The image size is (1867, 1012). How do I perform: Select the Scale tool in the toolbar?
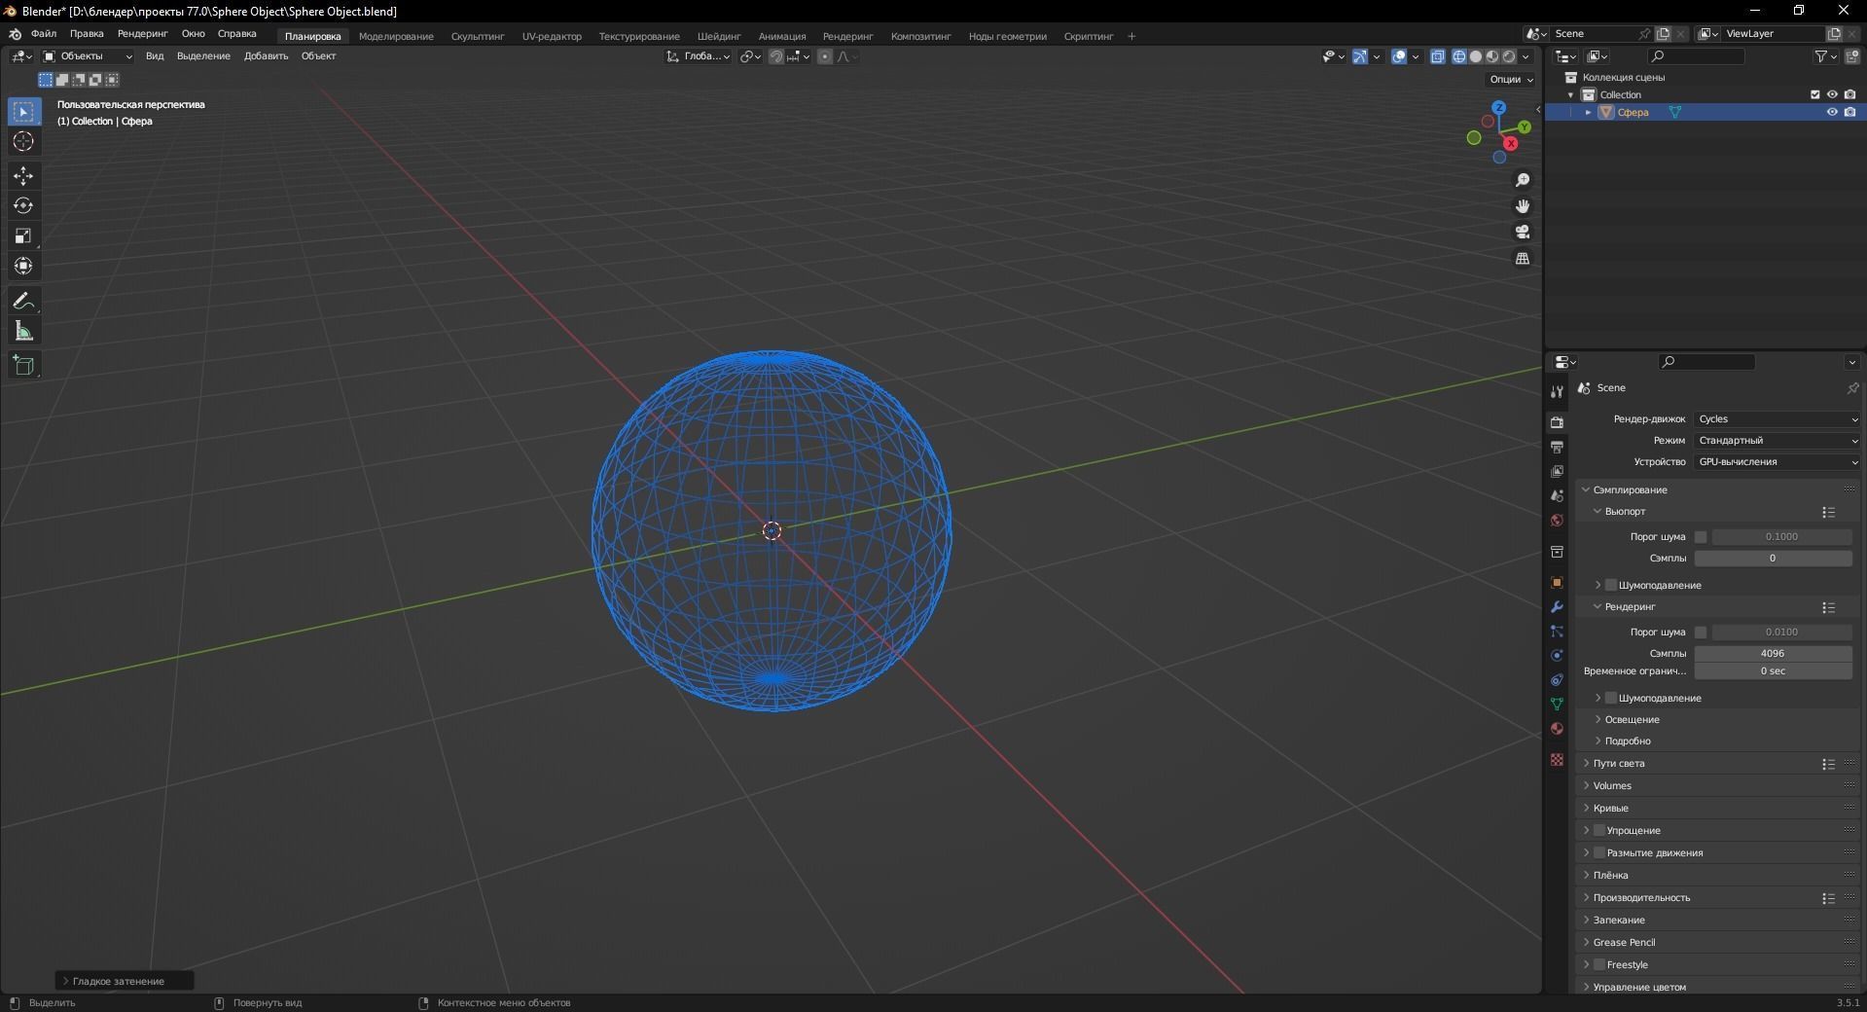[22, 235]
